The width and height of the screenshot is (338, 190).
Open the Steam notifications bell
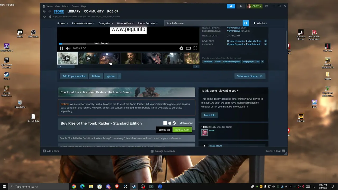241,6
